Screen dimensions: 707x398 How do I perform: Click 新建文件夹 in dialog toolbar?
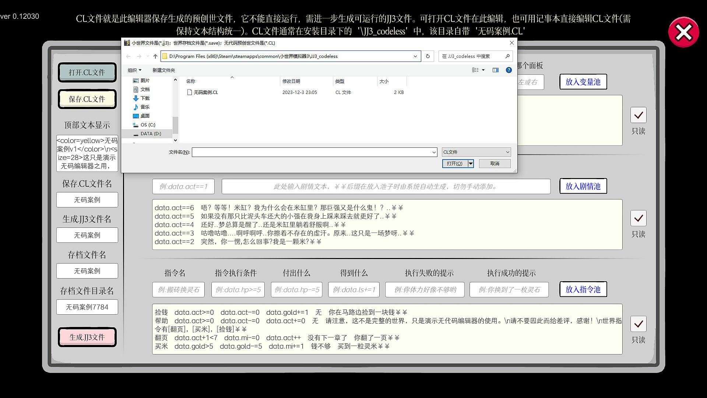[163, 70]
